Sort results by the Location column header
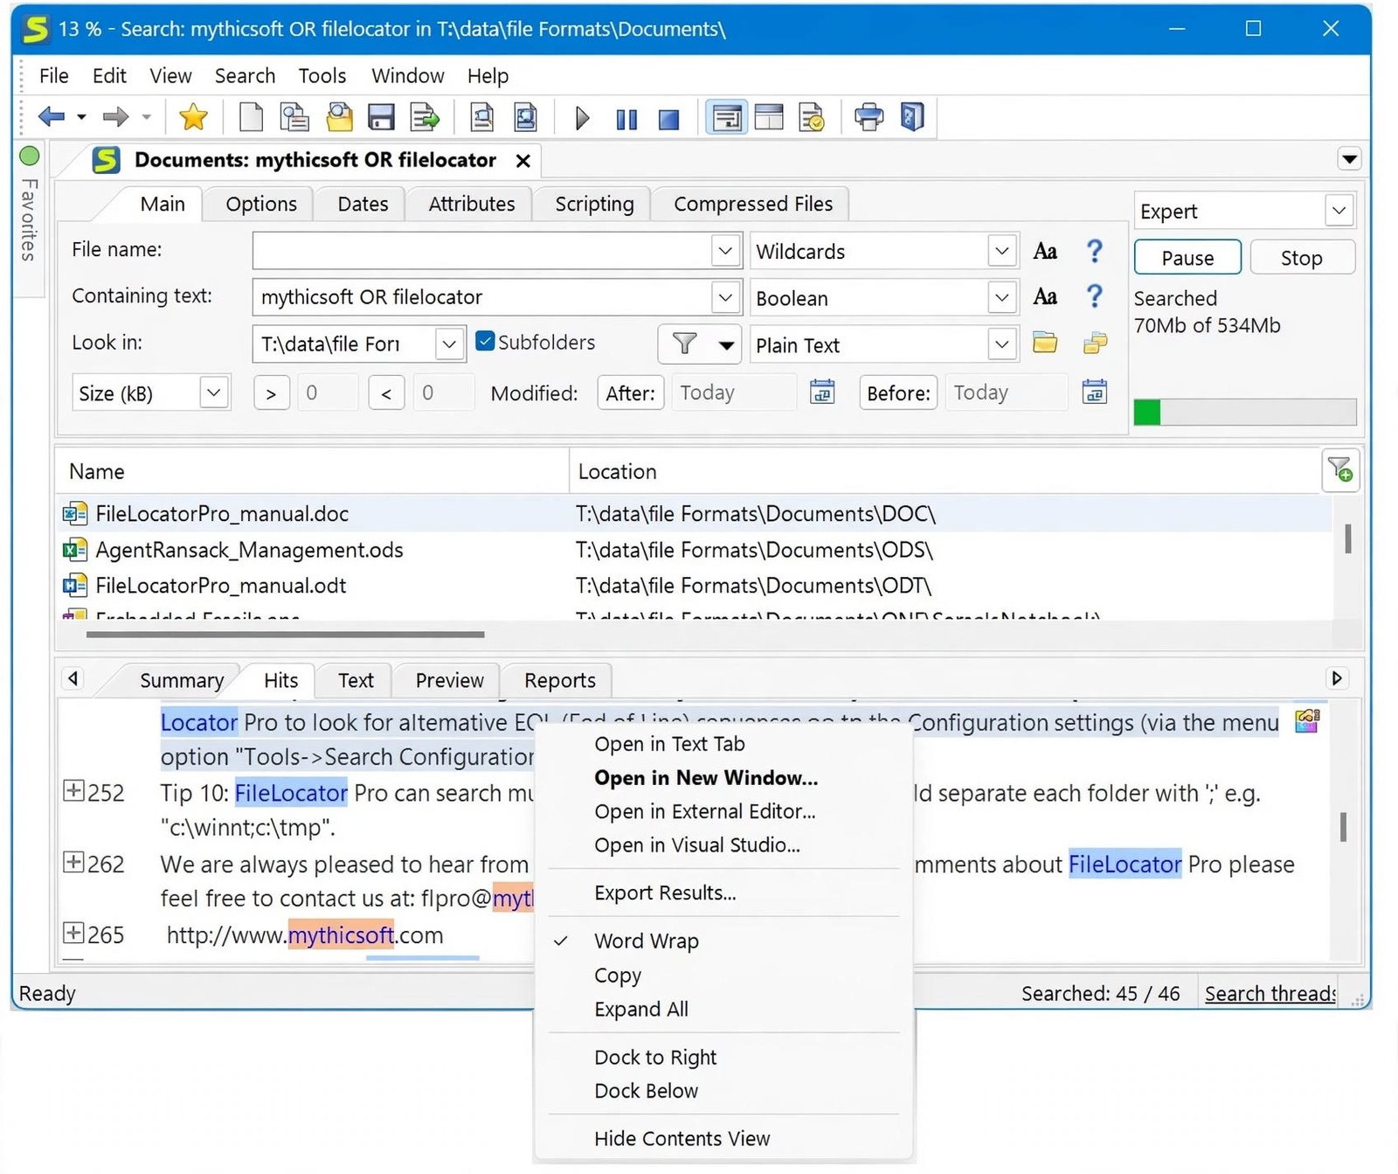Image resolution: width=1398 pixels, height=1174 pixels. [x=944, y=471]
